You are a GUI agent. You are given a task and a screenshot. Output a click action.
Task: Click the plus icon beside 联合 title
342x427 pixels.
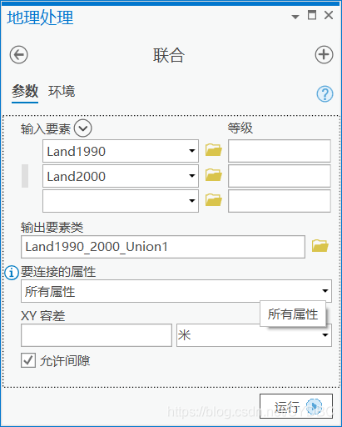pos(324,55)
